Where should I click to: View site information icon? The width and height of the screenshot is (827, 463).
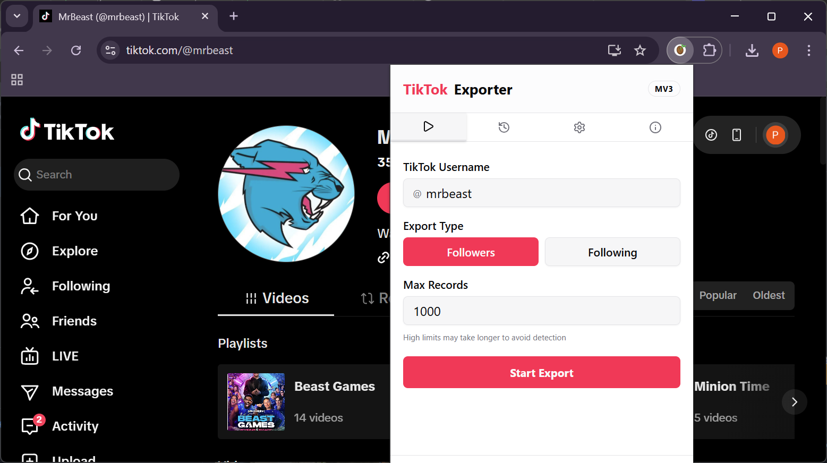click(110, 50)
